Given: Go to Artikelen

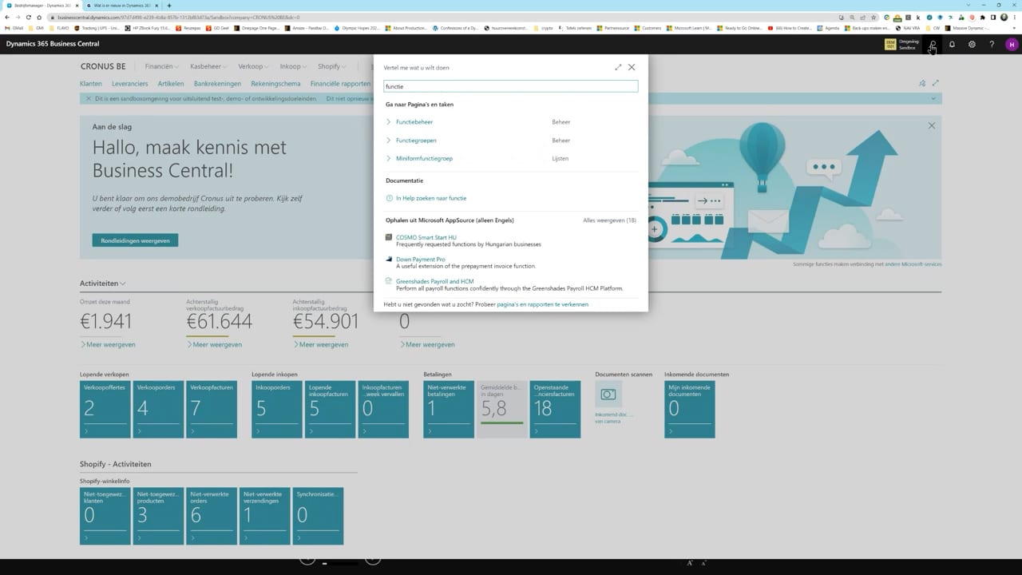Looking at the screenshot, I should coord(171,84).
